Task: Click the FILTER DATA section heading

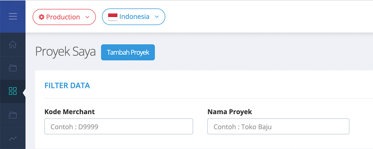Action: coord(67,86)
